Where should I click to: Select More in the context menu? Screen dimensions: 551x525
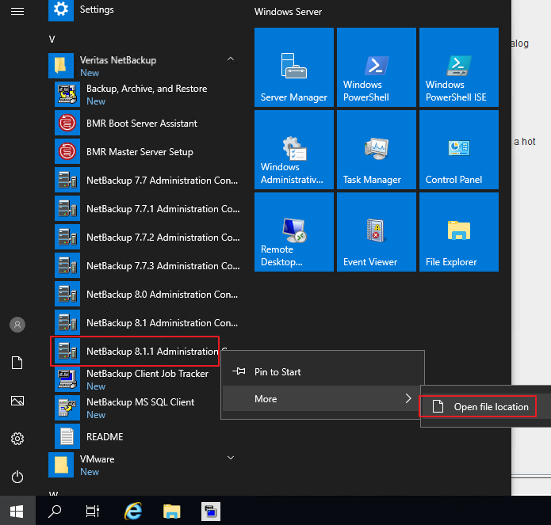pyautogui.click(x=323, y=398)
